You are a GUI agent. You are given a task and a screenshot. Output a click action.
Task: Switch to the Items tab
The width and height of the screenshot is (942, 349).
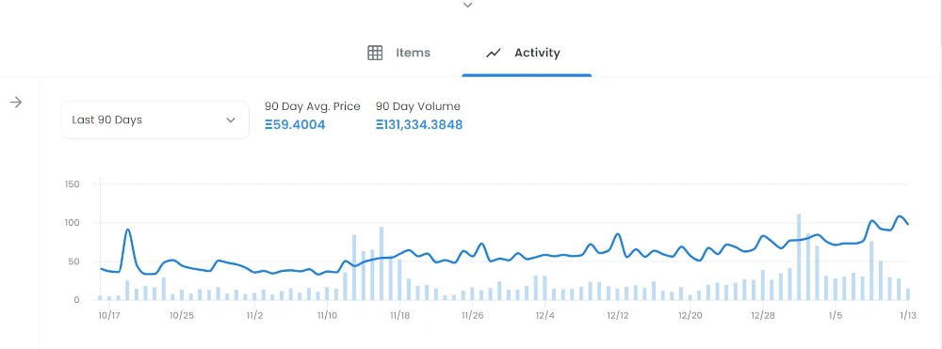point(398,53)
